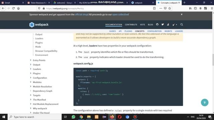
Task: Open the Firefox library icon
Action: pyautogui.click(x=190, y=8)
